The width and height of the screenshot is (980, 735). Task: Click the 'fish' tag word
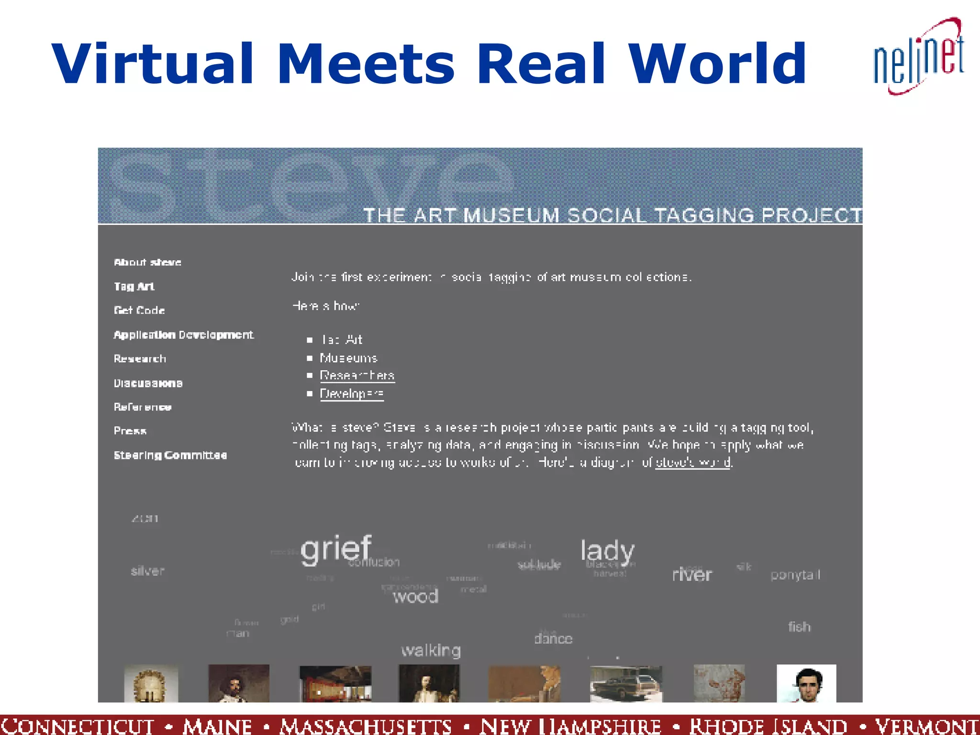tap(800, 626)
